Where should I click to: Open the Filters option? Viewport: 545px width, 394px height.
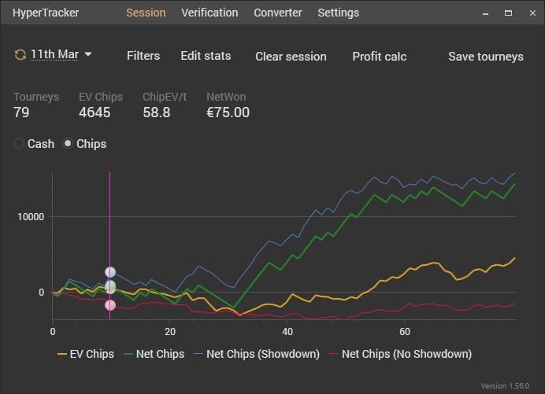pyautogui.click(x=143, y=56)
